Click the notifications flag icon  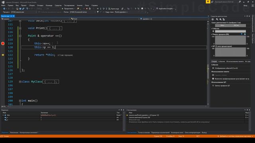pyautogui.click(x=208, y=2)
